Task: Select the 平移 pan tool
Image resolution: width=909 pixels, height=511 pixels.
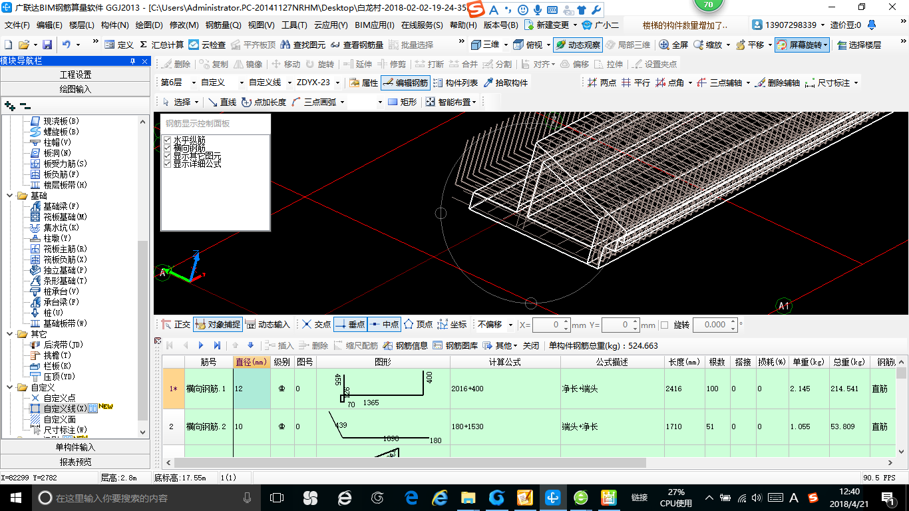Action: coord(750,45)
